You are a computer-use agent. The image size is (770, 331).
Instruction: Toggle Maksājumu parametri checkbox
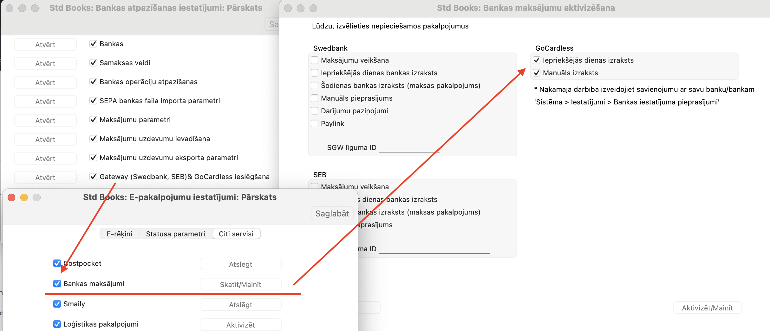[x=93, y=120]
